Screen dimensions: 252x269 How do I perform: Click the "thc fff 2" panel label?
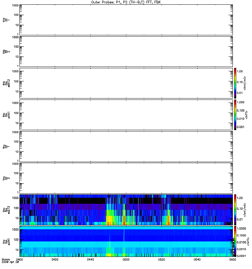(x=6, y=178)
